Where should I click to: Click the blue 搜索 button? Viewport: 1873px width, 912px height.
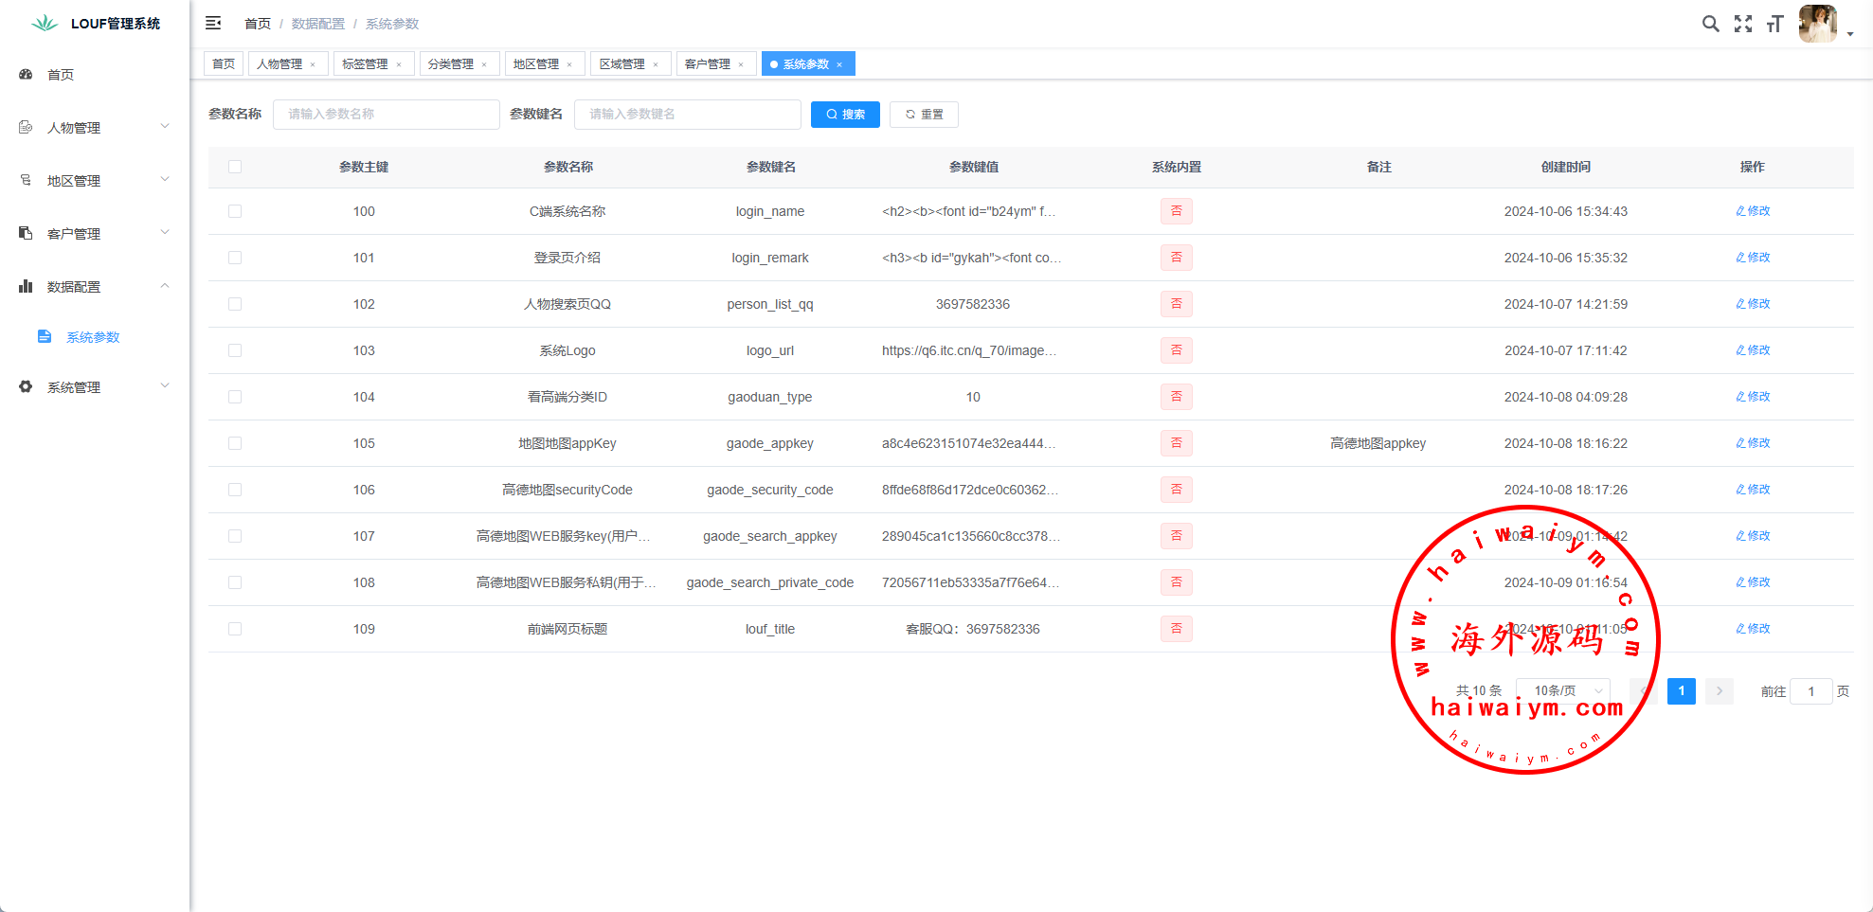coord(845,115)
